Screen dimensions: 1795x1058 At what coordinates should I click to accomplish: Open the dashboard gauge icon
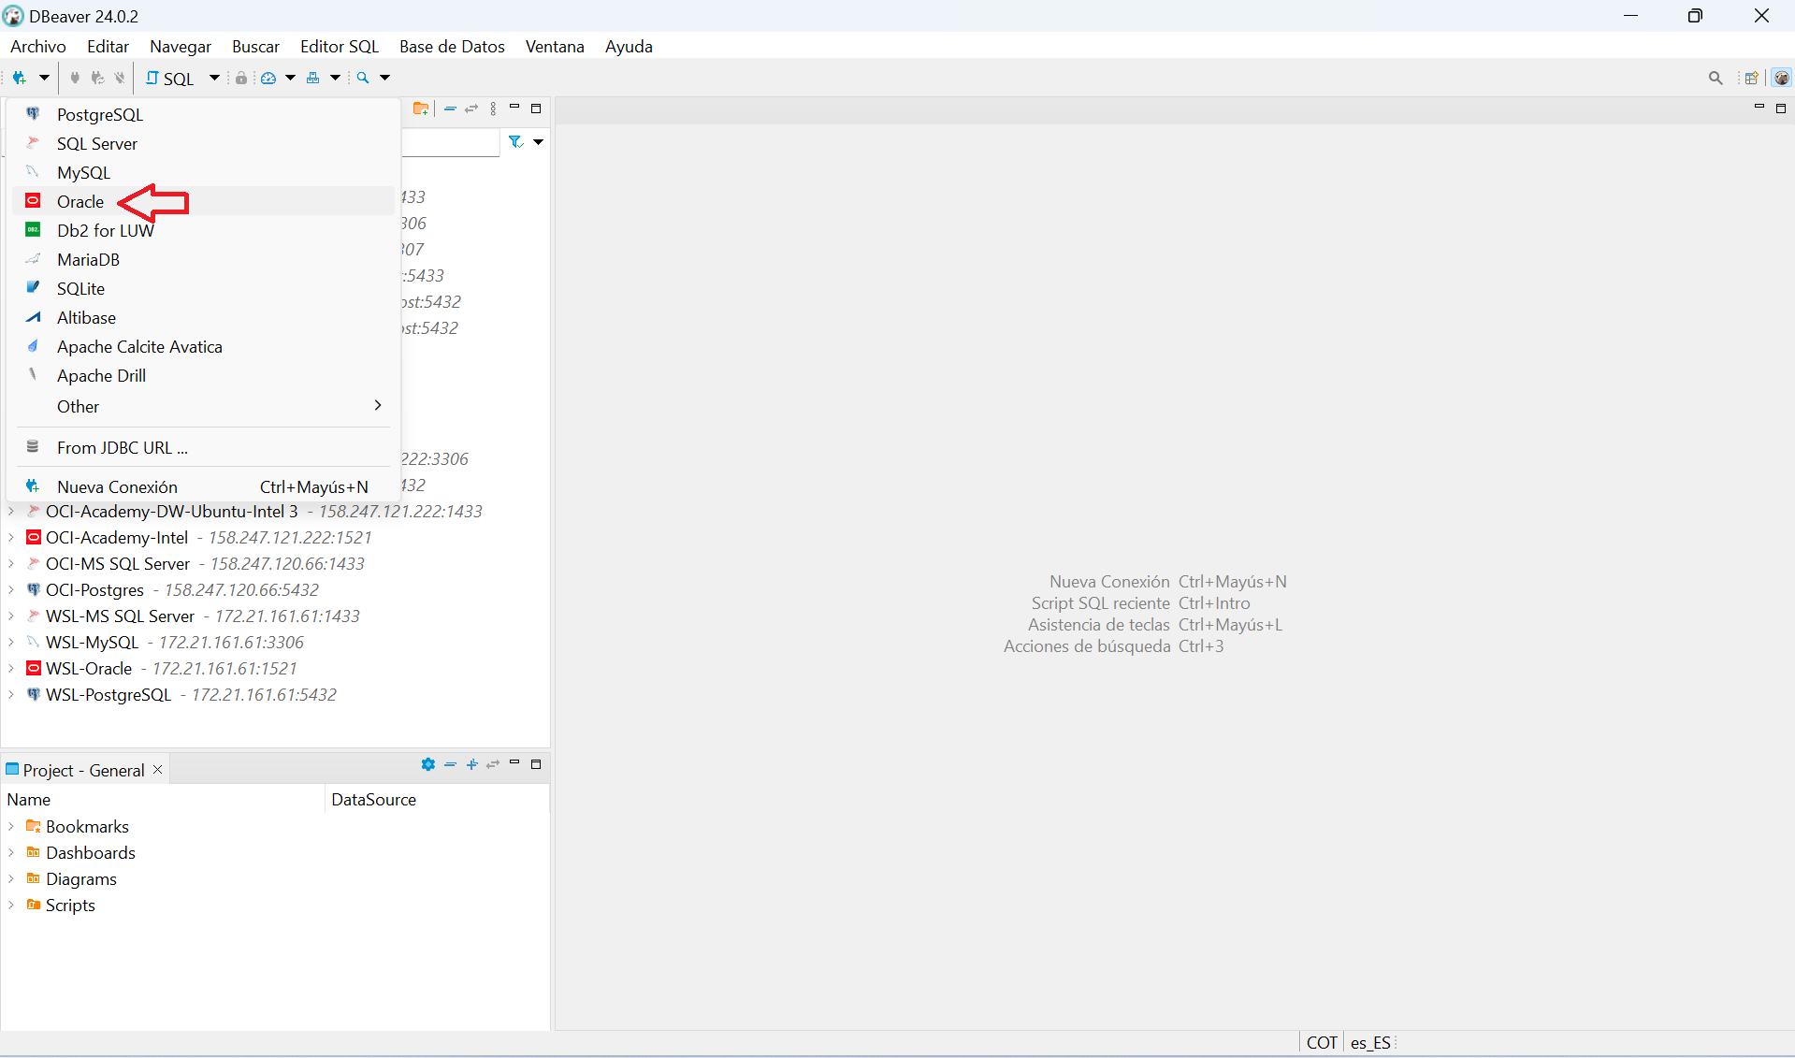268,78
